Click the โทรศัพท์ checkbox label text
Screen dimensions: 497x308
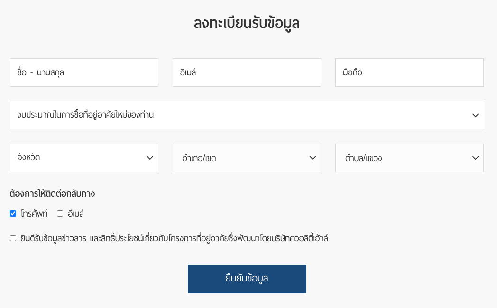pos(34,214)
